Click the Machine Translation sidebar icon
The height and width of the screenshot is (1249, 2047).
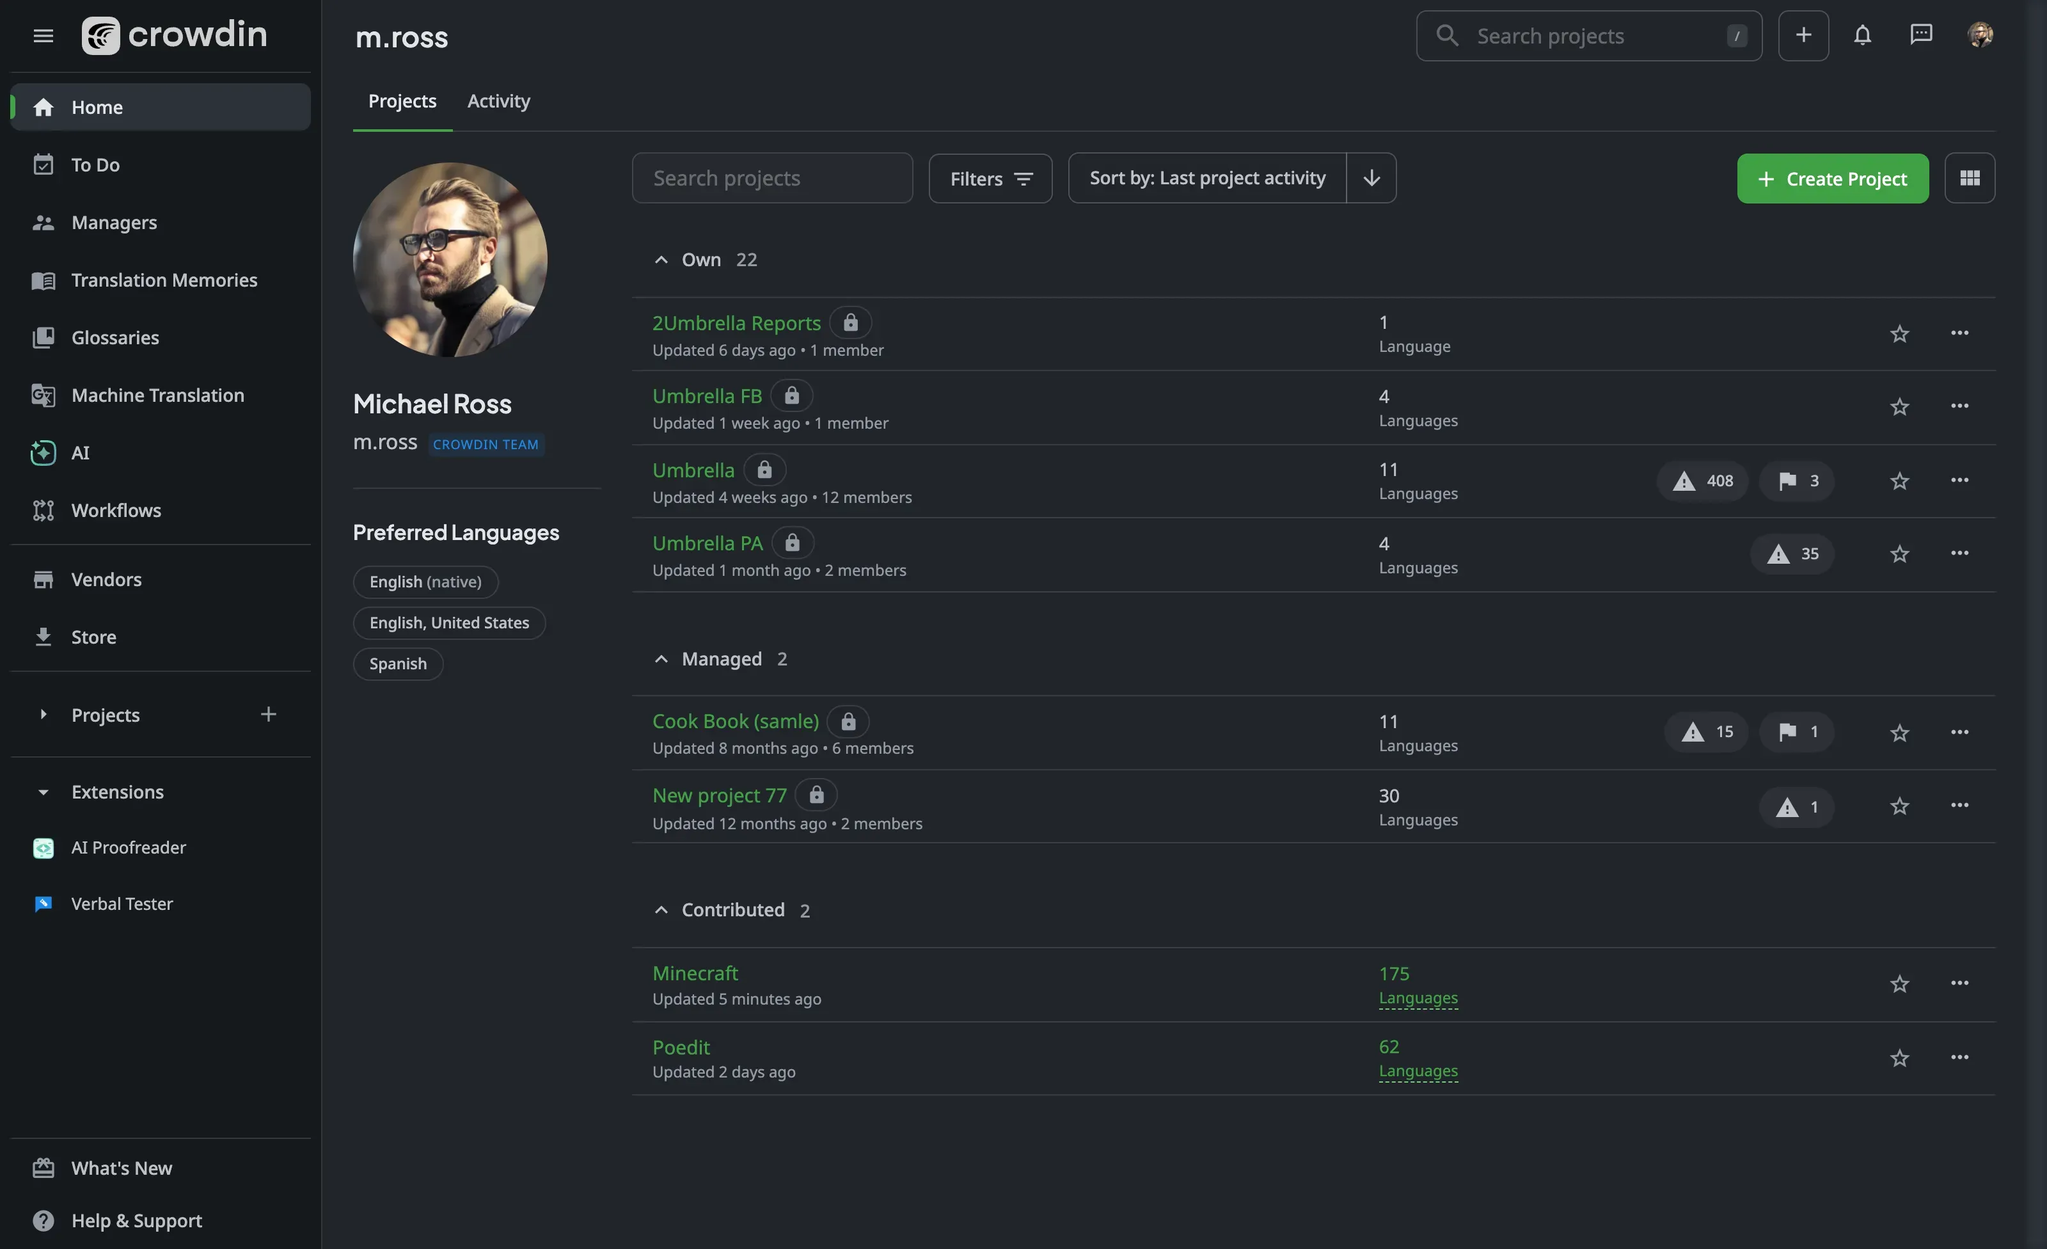pyautogui.click(x=43, y=395)
